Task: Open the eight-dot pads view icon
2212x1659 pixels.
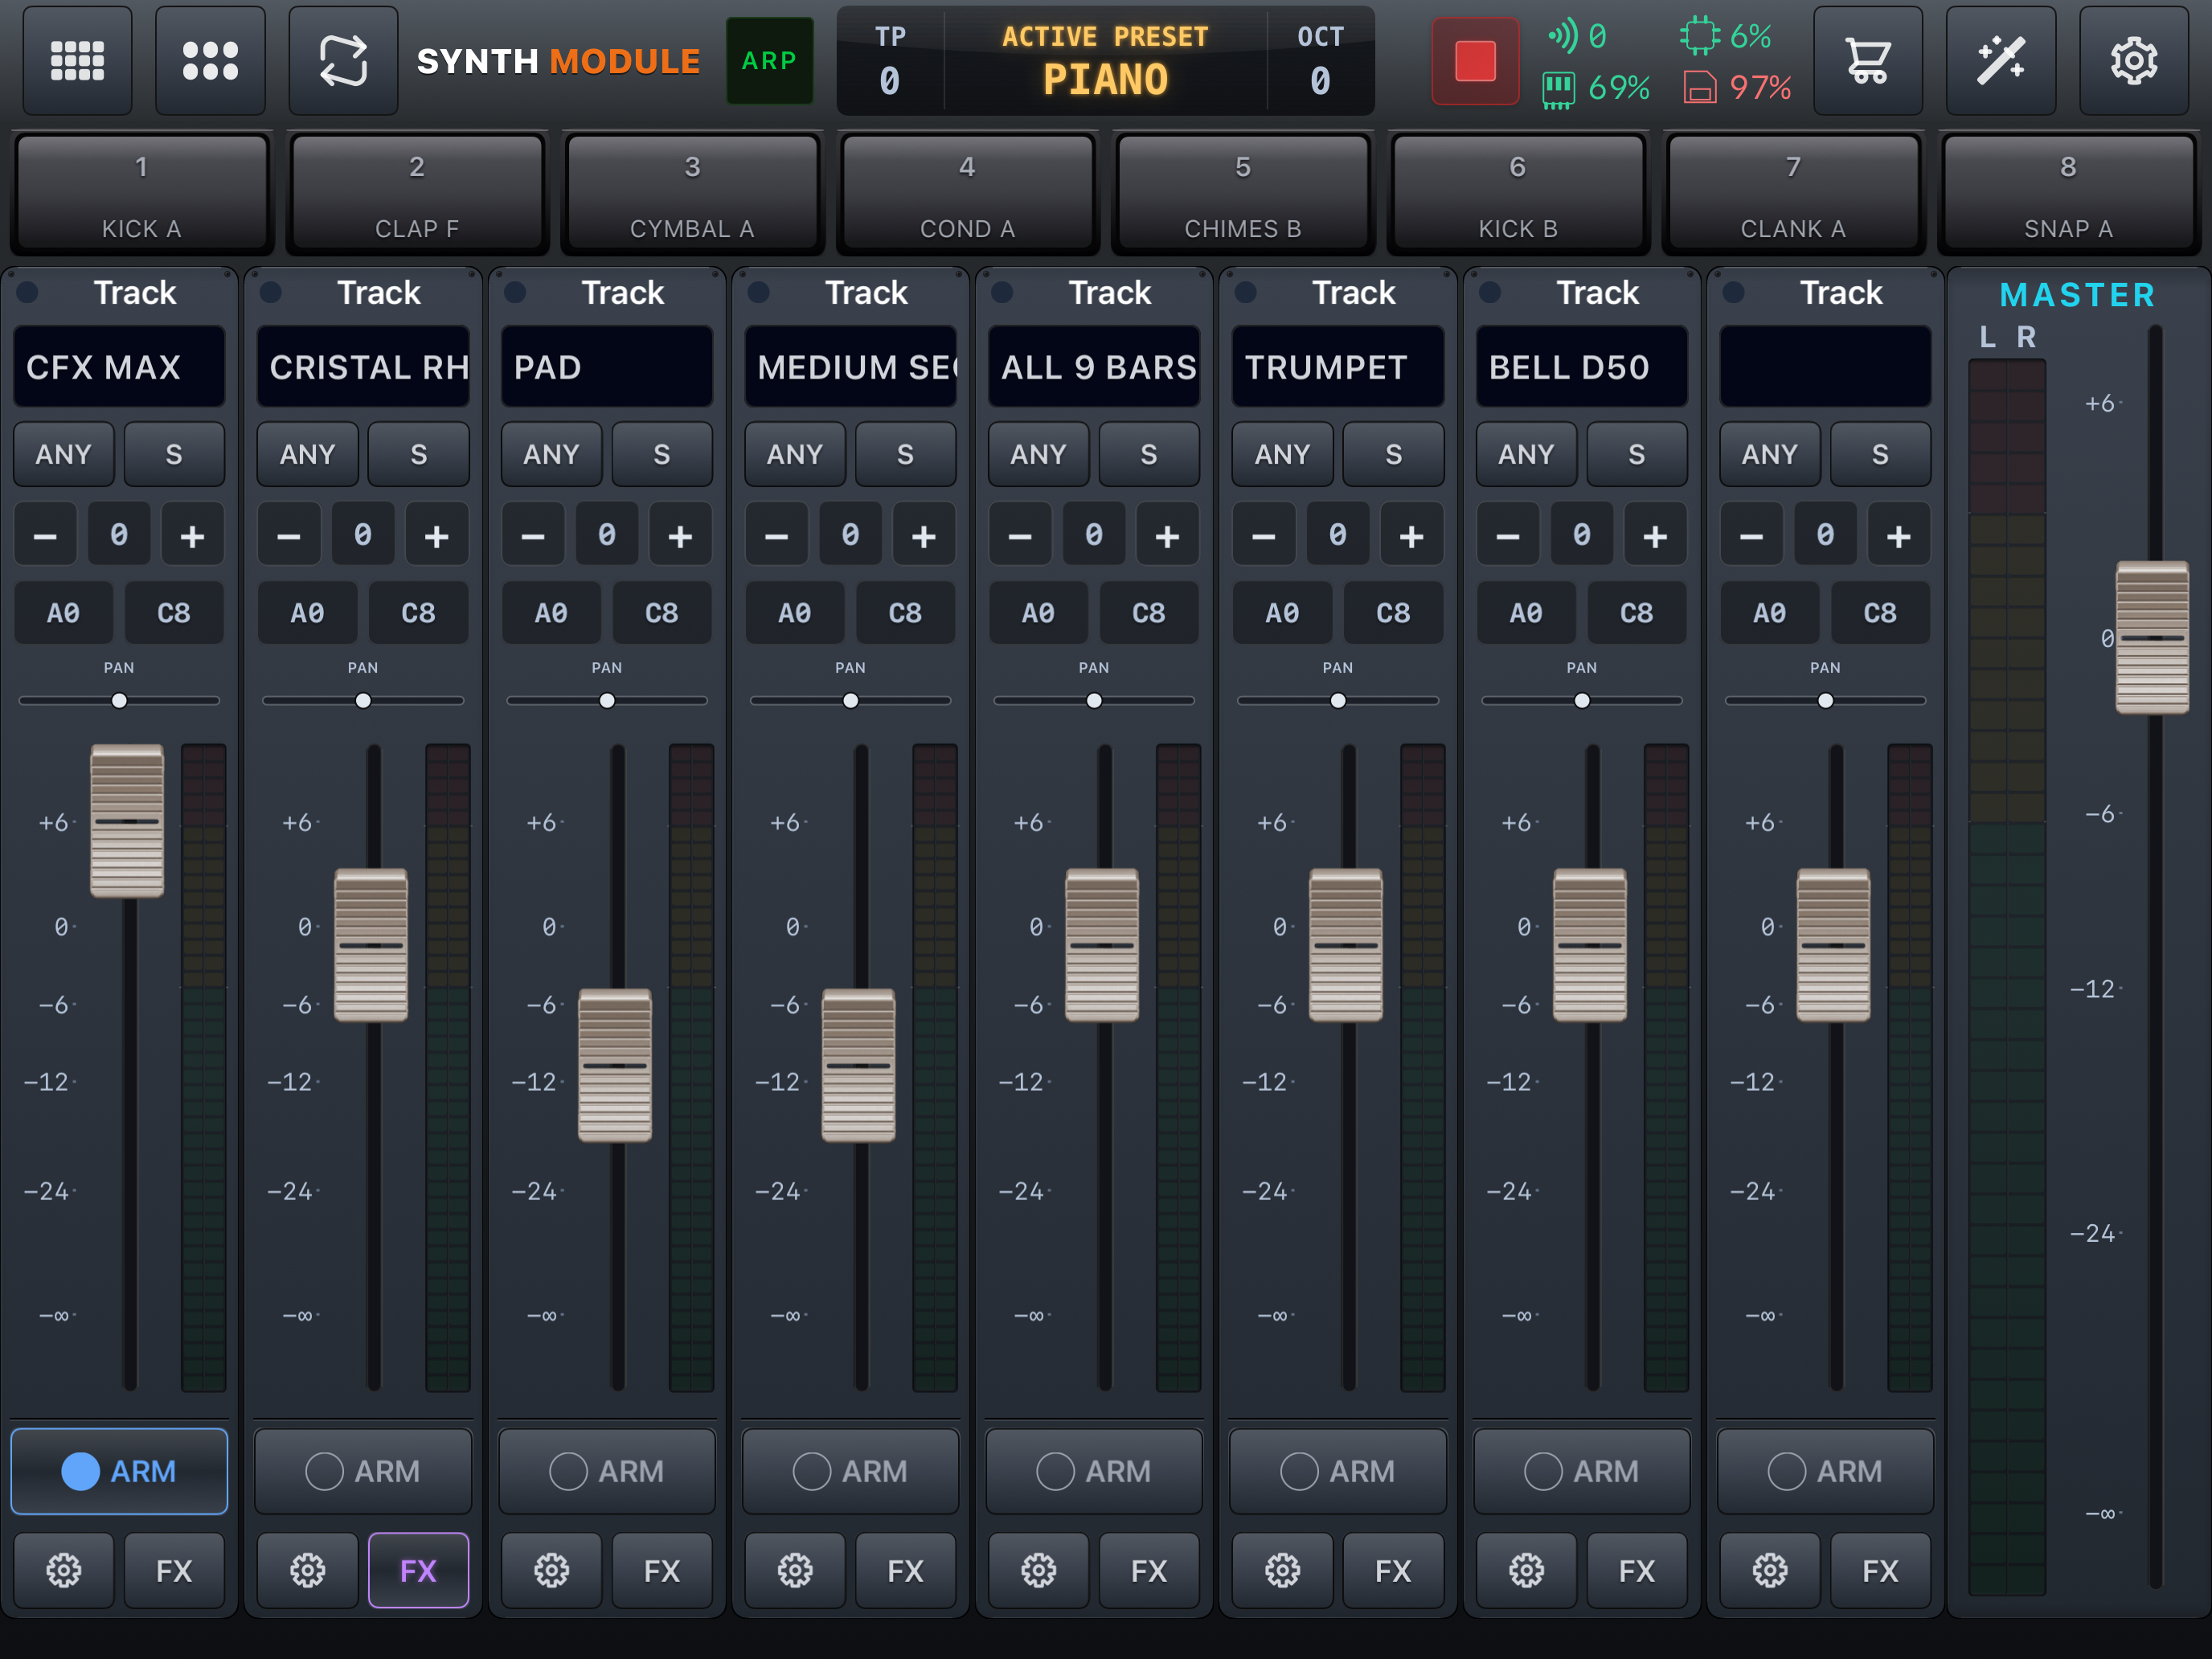Action: coord(210,60)
